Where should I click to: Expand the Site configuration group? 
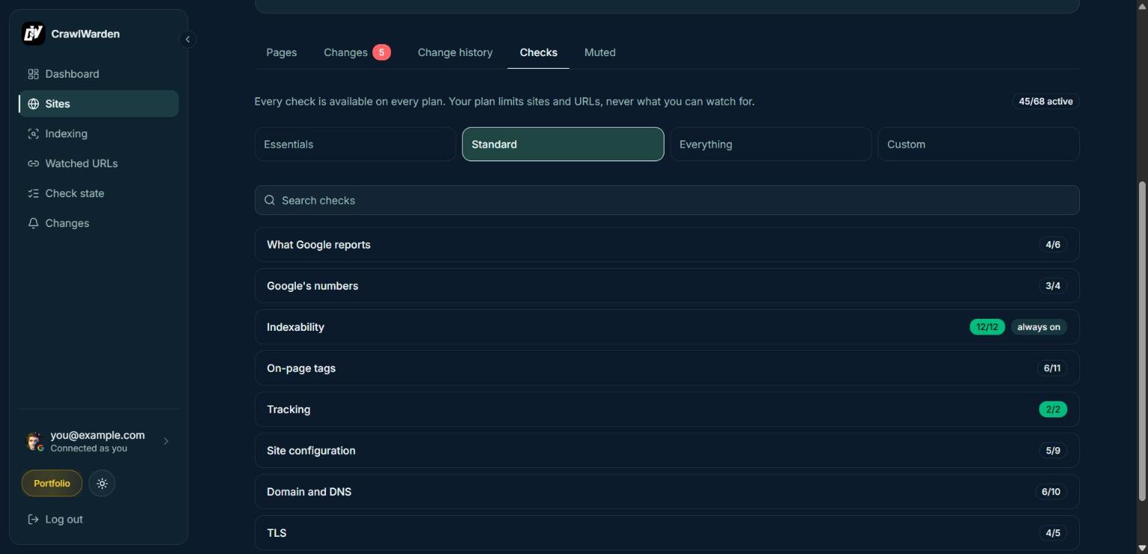(x=667, y=450)
